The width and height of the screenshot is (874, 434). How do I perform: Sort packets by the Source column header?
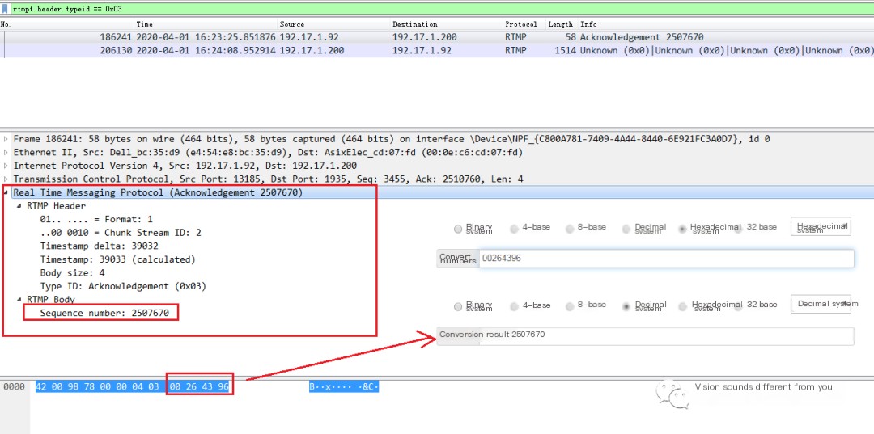[x=291, y=24]
